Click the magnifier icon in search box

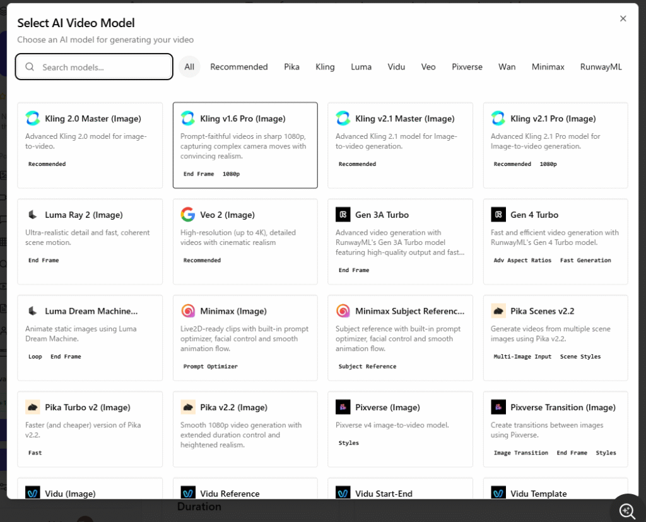(30, 67)
